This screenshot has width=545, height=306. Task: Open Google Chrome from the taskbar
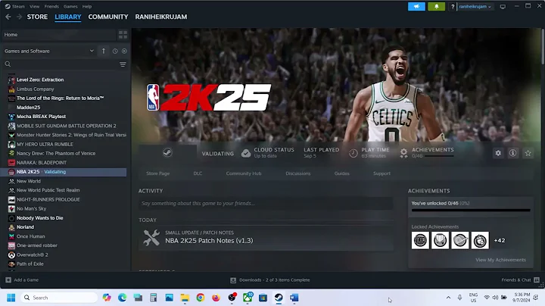(200, 298)
